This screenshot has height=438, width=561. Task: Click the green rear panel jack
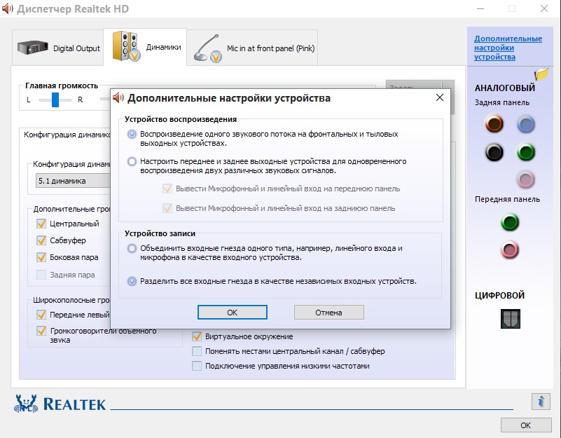(525, 152)
